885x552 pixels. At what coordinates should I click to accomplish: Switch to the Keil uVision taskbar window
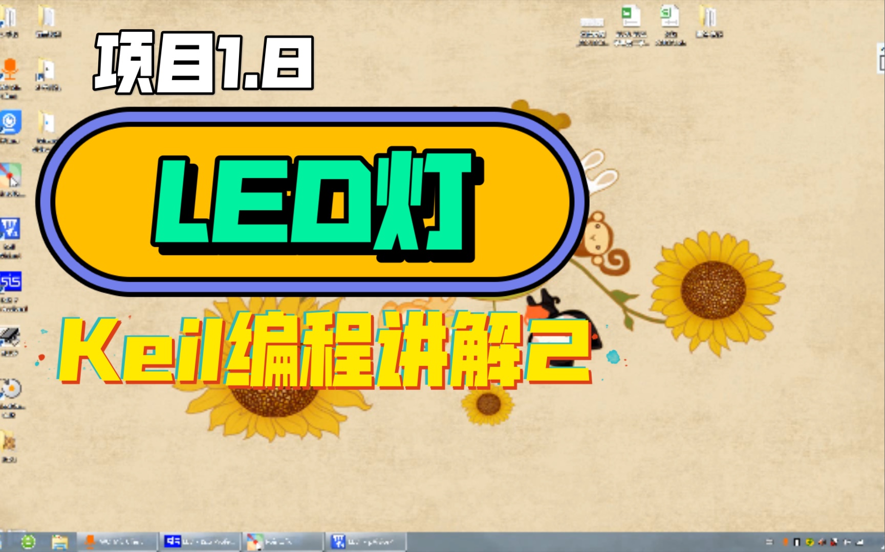pos(366,541)
